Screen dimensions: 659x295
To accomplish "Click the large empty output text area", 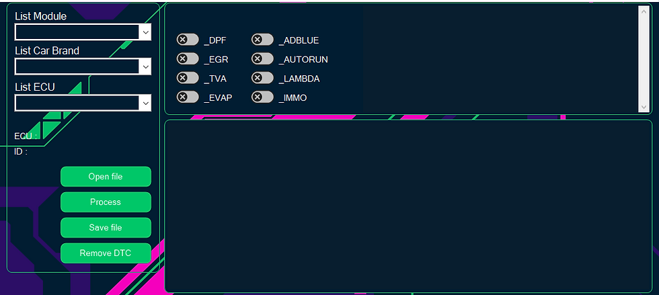I will 408,206.
